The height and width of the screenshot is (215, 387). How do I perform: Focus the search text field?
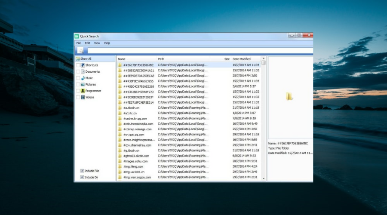[198, 50]
